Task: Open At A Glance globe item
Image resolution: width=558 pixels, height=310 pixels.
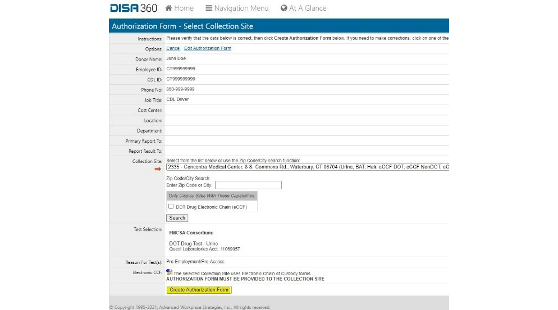Action: pyautogui.click(x=284, y=8)
